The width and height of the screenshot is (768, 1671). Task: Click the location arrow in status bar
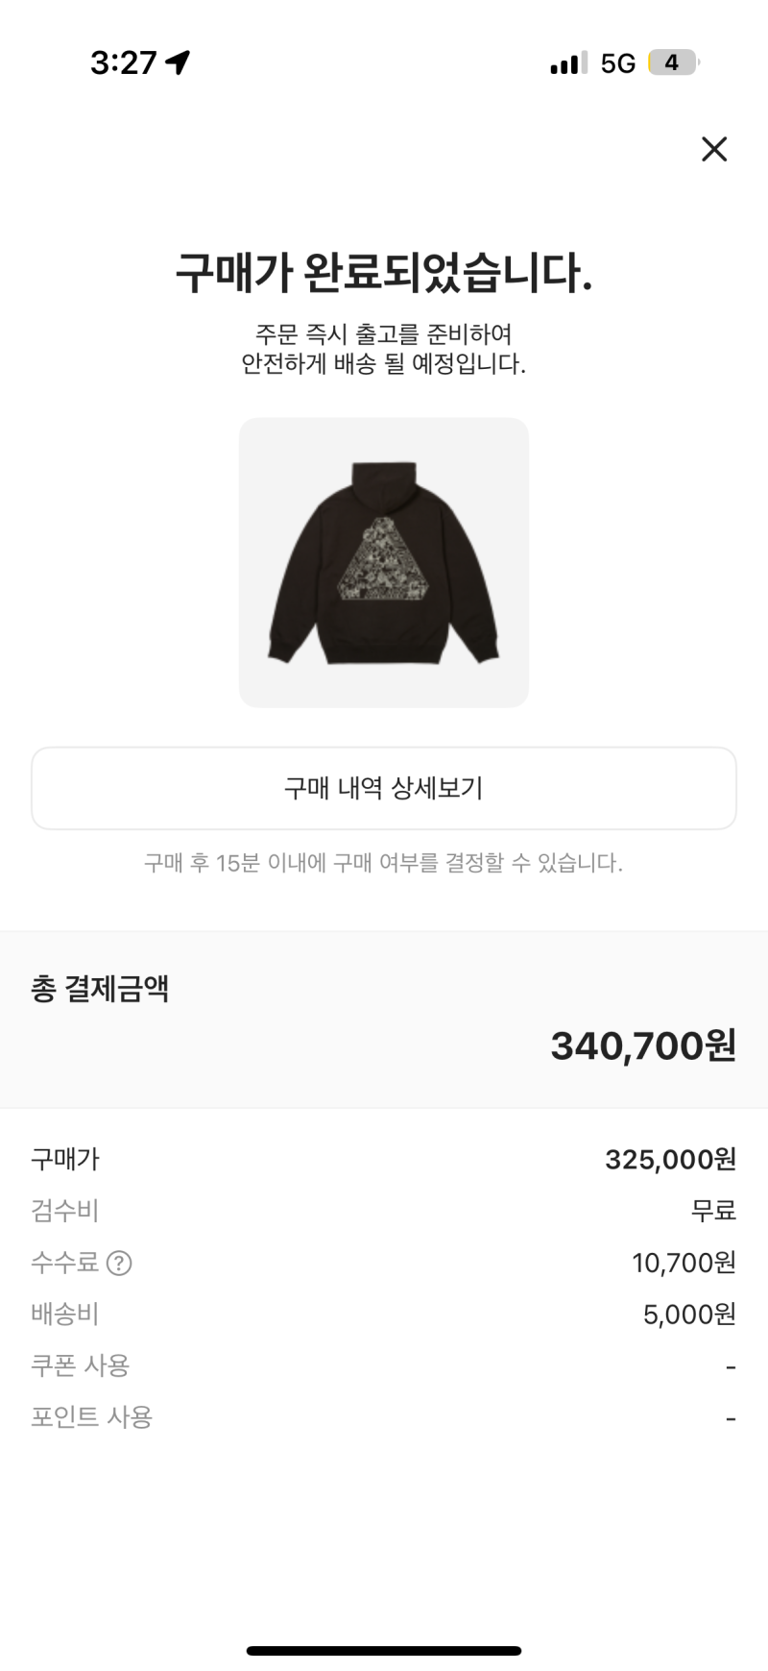click(178, 62)
